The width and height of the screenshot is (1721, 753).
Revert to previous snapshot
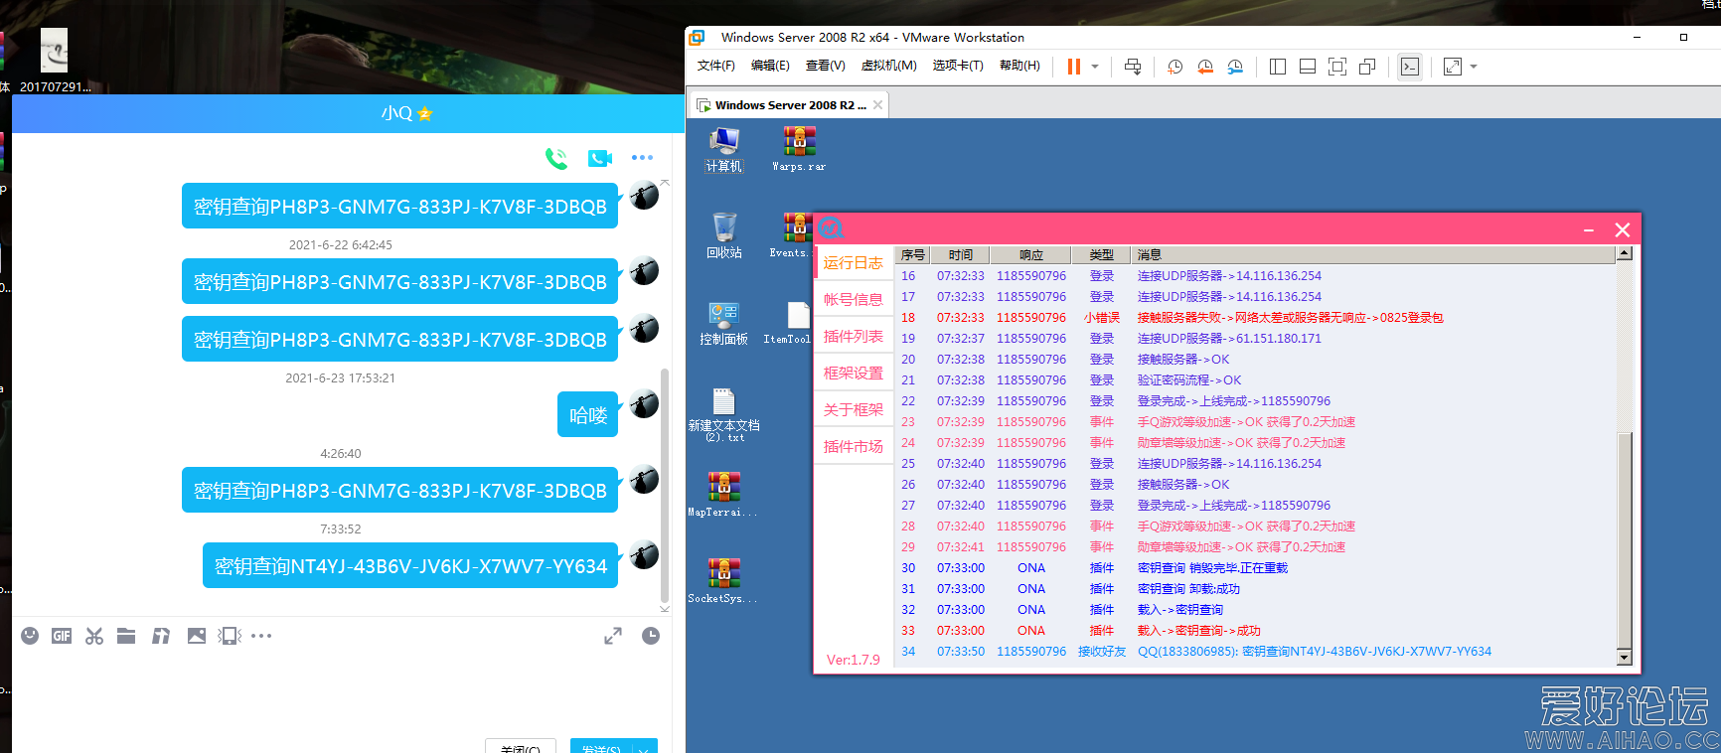(1205, 67)
